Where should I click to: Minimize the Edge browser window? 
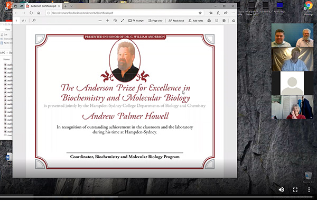point(216,6)
